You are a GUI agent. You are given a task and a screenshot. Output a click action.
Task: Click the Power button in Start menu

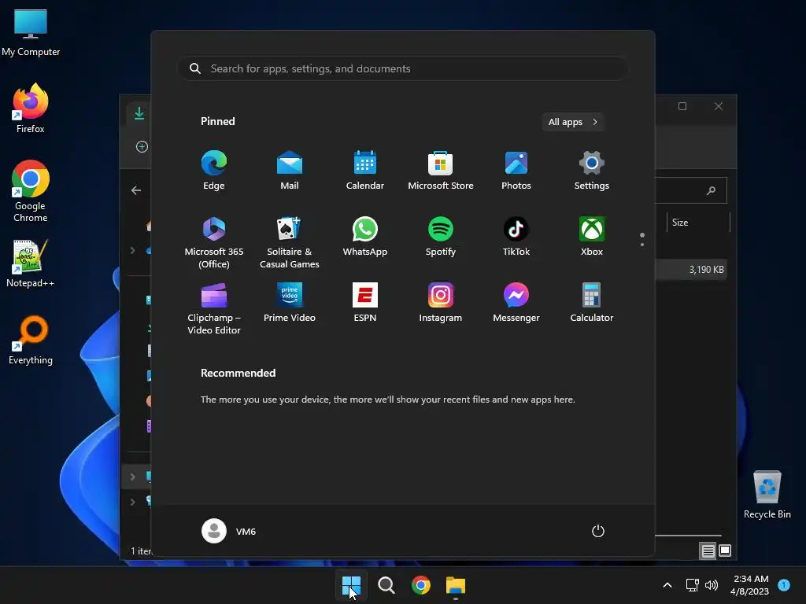point(598,531)
